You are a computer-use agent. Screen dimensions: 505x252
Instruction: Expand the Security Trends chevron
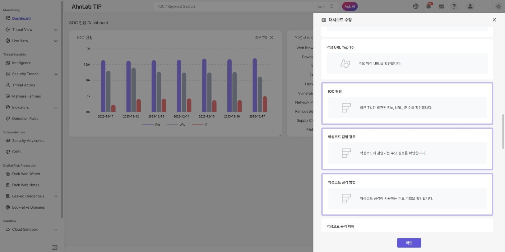56,74
